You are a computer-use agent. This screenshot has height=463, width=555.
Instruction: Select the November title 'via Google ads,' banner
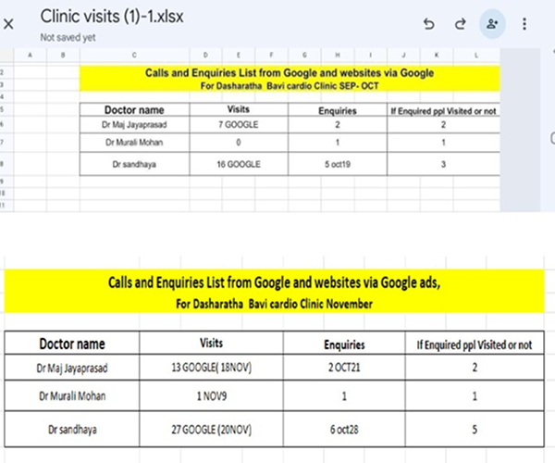pyautogui.click(x=274, y=282)
